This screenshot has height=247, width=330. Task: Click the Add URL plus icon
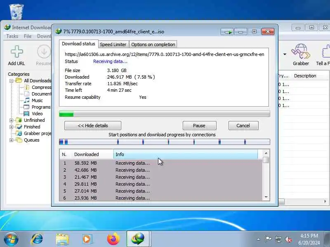point(16,52)
